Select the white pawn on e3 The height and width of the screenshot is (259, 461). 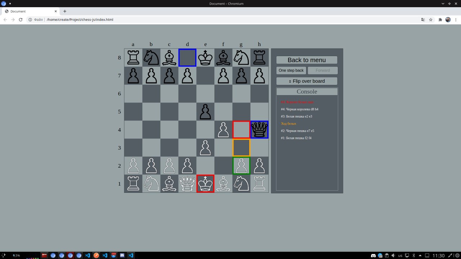click(205, 147)
